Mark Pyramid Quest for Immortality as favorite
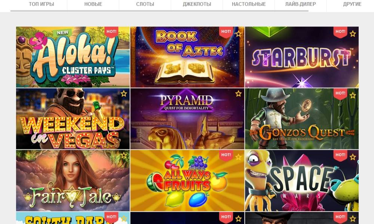The height and width of the screenshot is (224, 374). tap(238, 94)
